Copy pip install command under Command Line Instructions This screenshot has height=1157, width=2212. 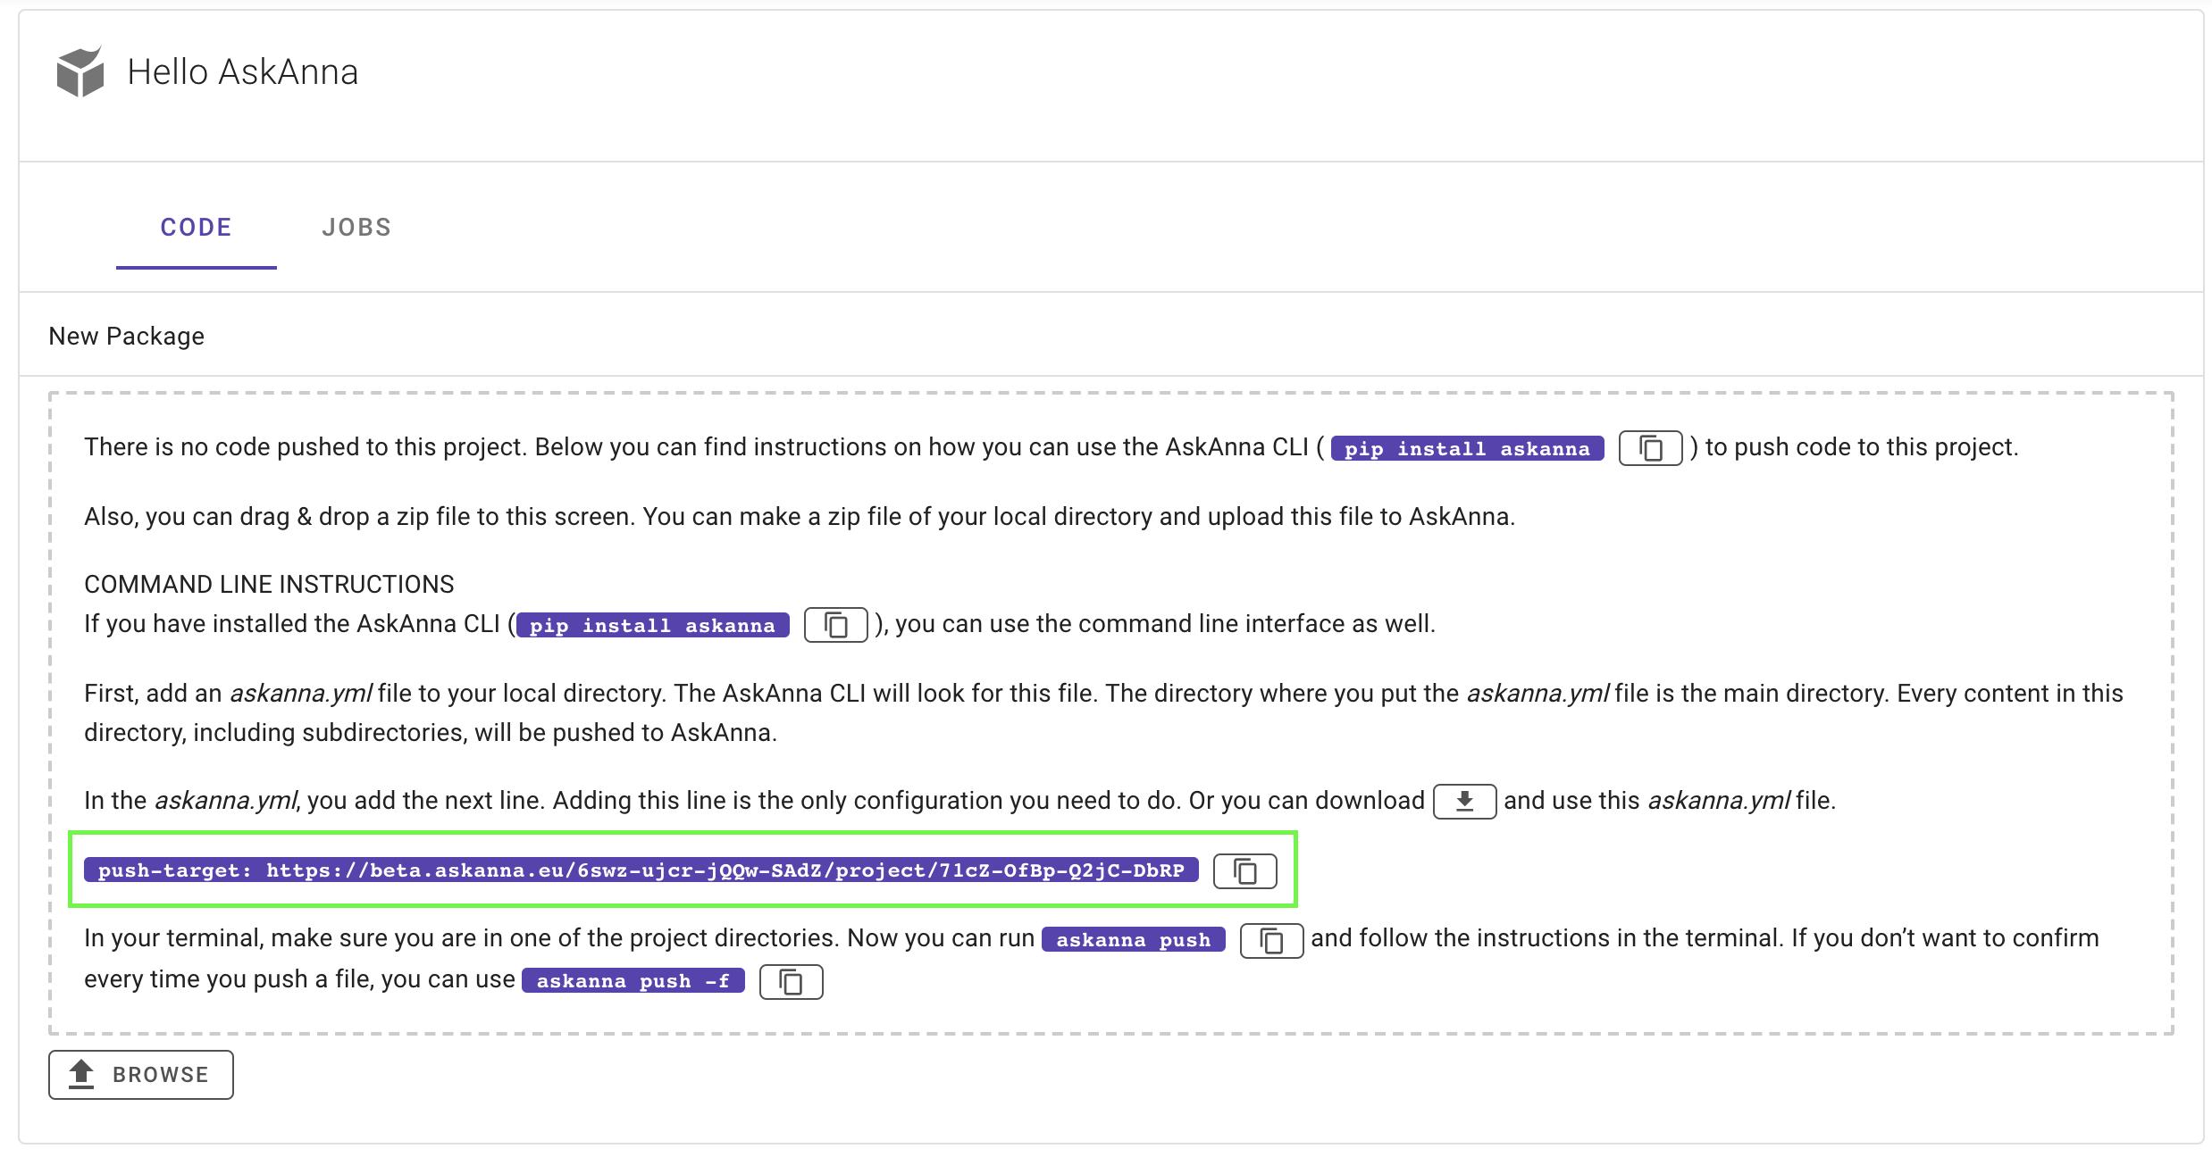pyautogui.click(x=835, y=625)
